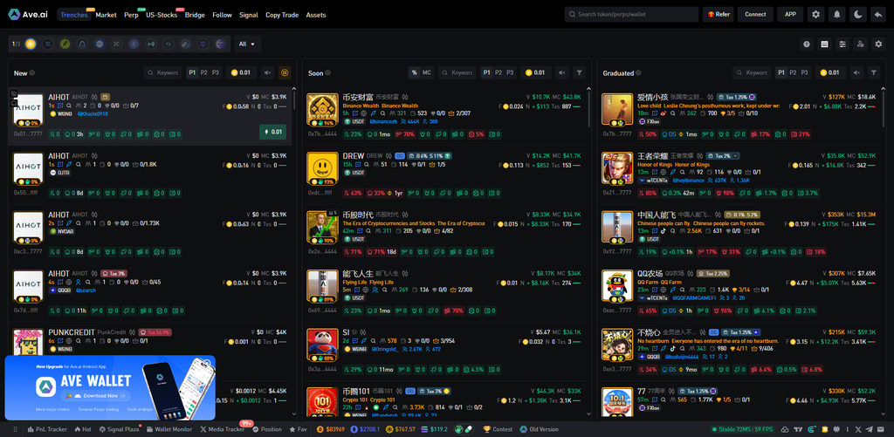Click Keyword search in Graduated column
This screenshot has width=894, height=437.
coord(752,73)
